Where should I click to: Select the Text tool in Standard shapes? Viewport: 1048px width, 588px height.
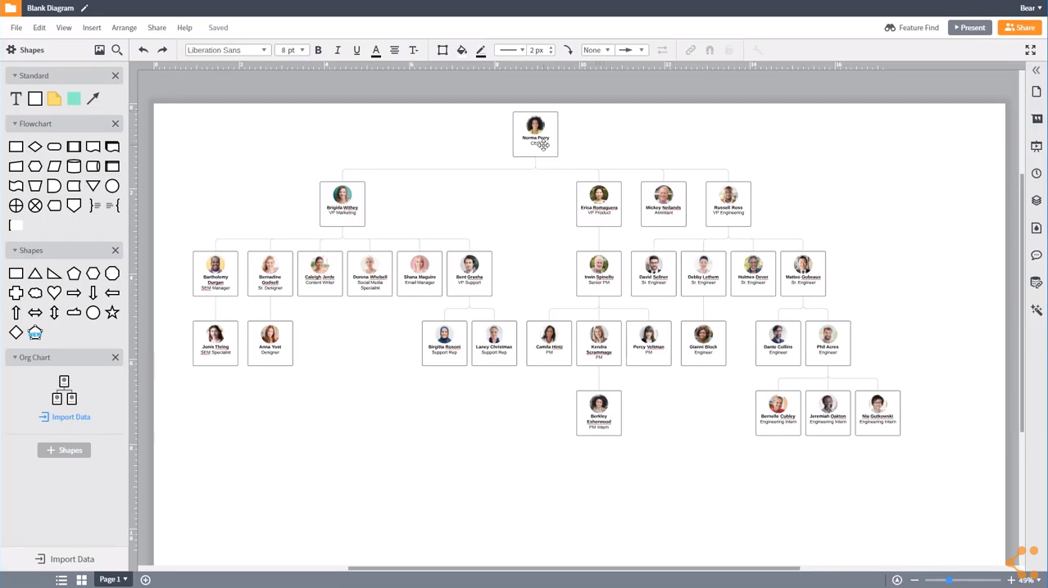coord(15,98)
